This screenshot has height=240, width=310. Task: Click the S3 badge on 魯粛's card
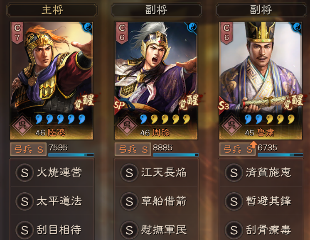(x=224, y=106)
